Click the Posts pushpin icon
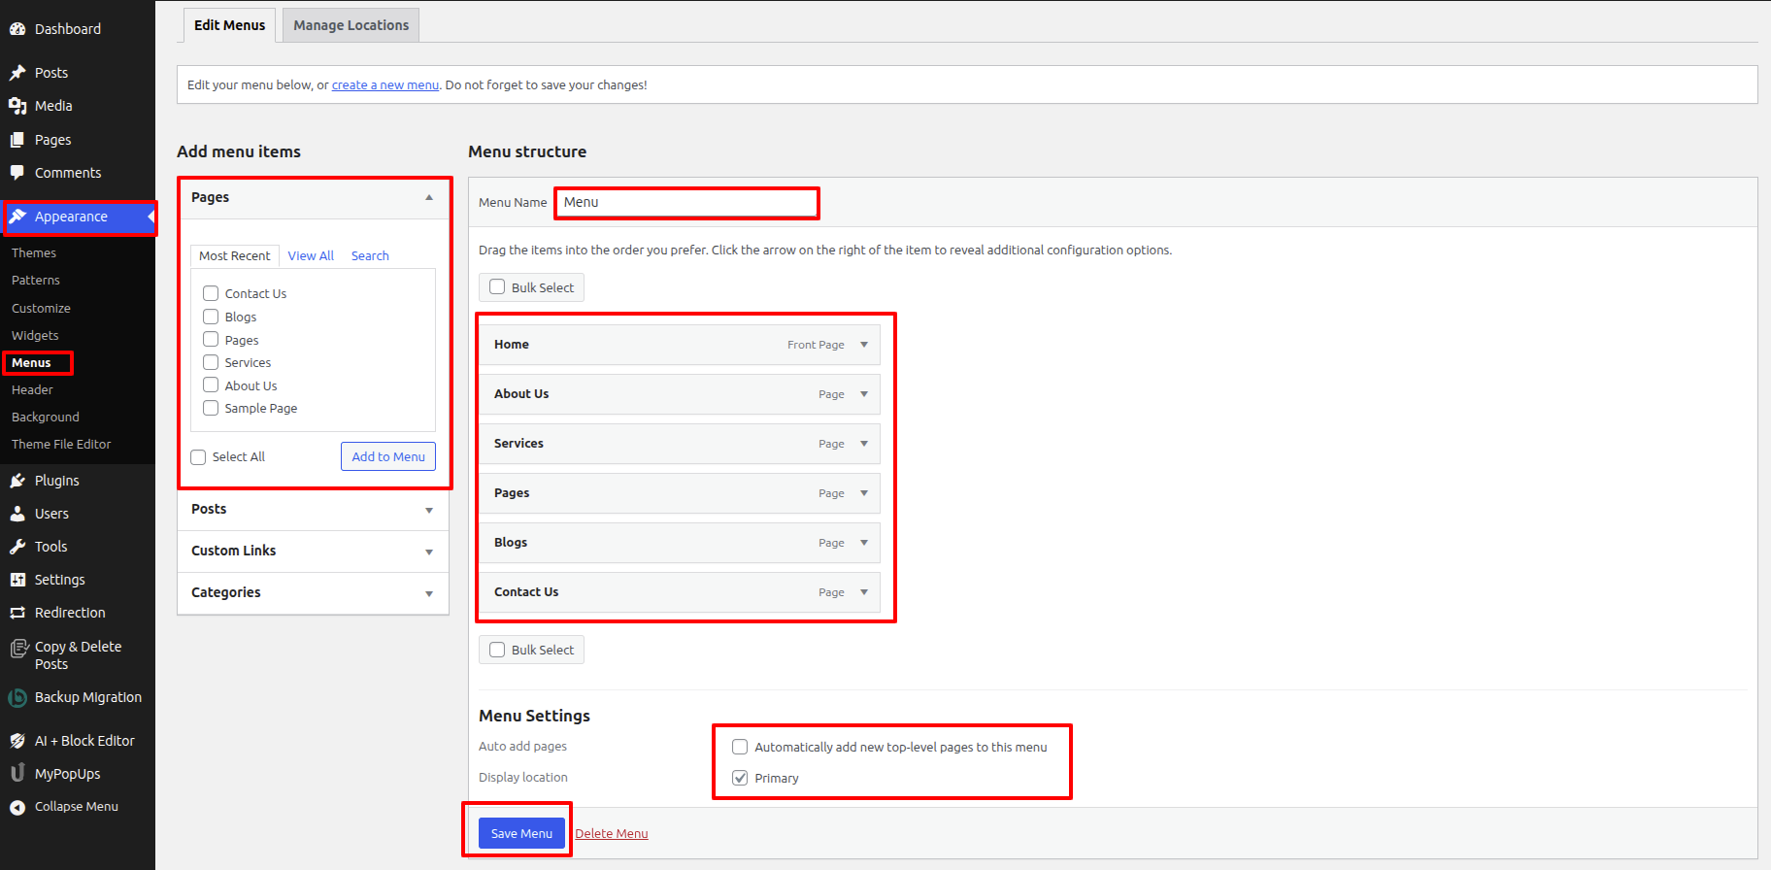The image size is (1771, 870). click(x=17, y=73)
